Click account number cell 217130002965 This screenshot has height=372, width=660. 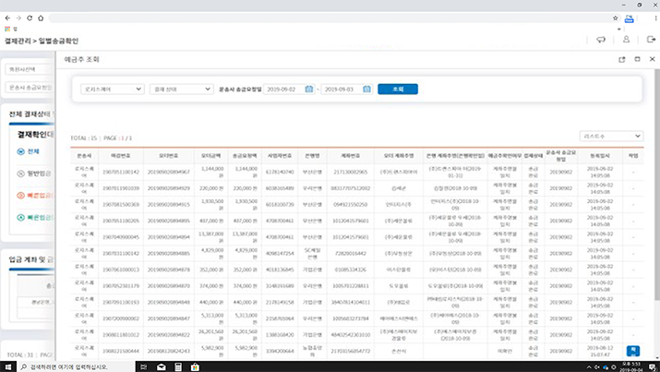tap(350, 172)
